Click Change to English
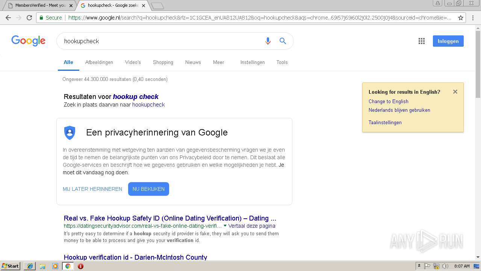 (389, 101)
